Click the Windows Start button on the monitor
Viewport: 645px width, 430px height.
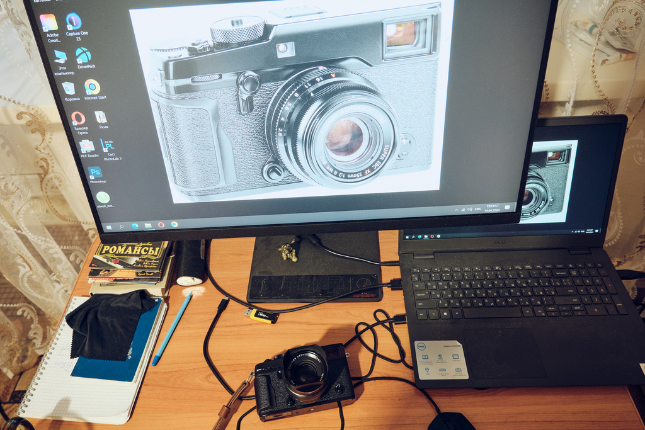coord(109,227)
